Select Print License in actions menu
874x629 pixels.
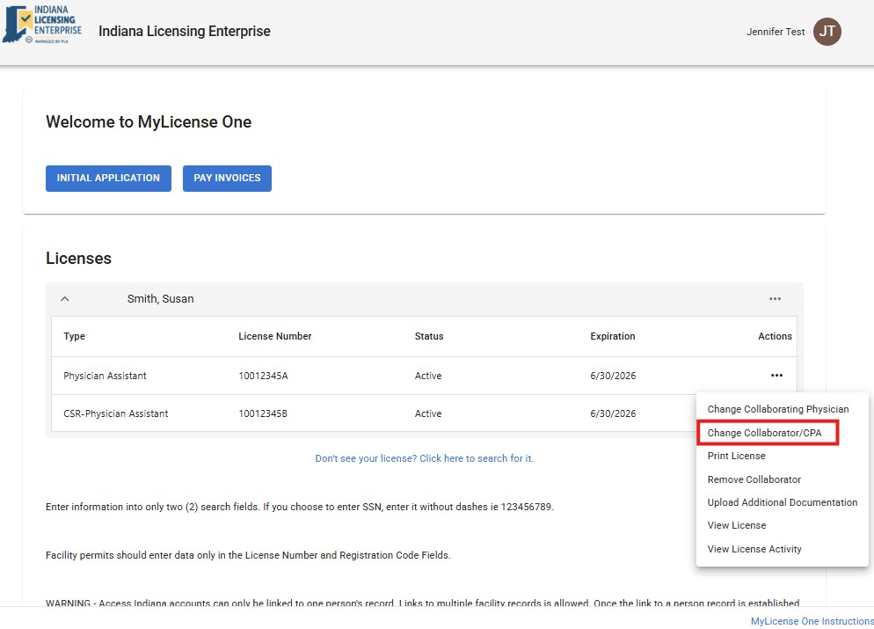(736, 456)
